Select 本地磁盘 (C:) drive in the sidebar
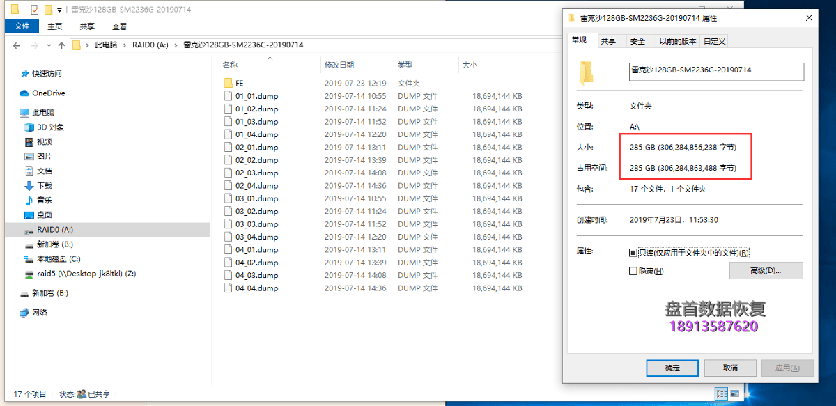 point(59,259)
